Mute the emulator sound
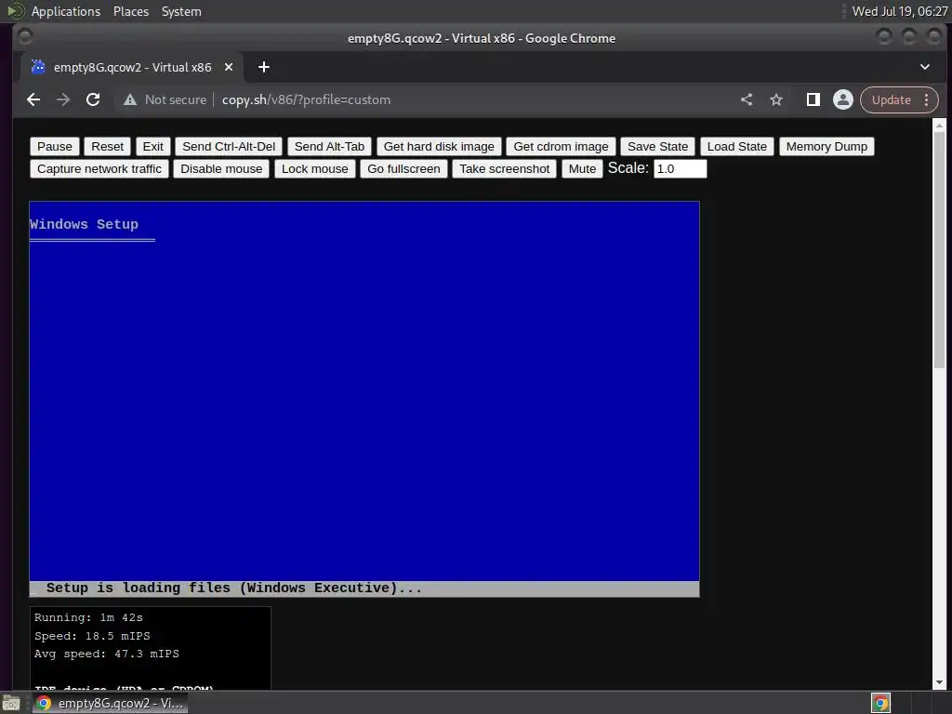The image size is (952, 714). pos(582,169)
